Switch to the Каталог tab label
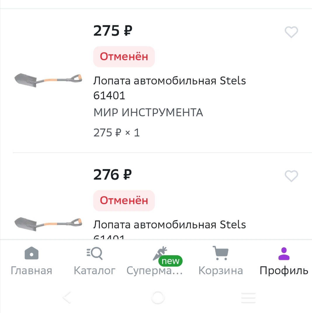Image resolution: width=312 pixels, height=313 pixels. click(95, 271)
